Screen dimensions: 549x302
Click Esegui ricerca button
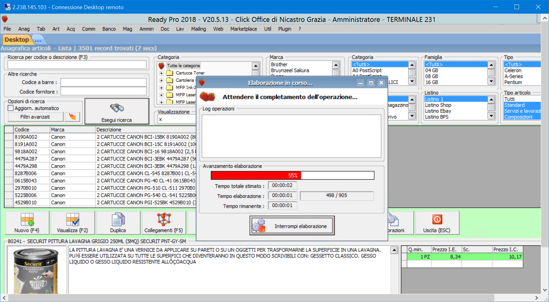pyautogui.click(x=117, y=111)
